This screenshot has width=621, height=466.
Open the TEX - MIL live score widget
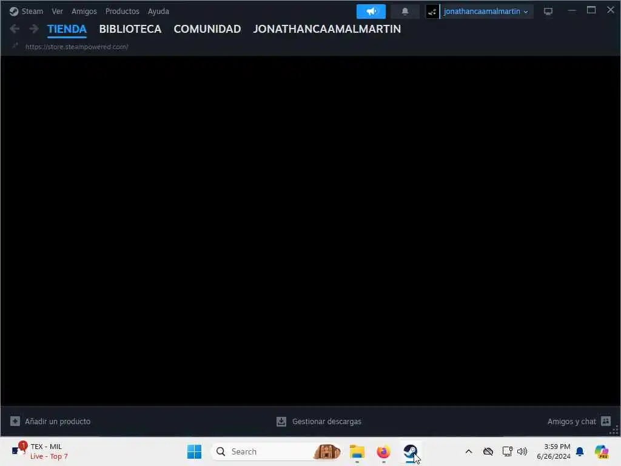[x=39, y=451]
